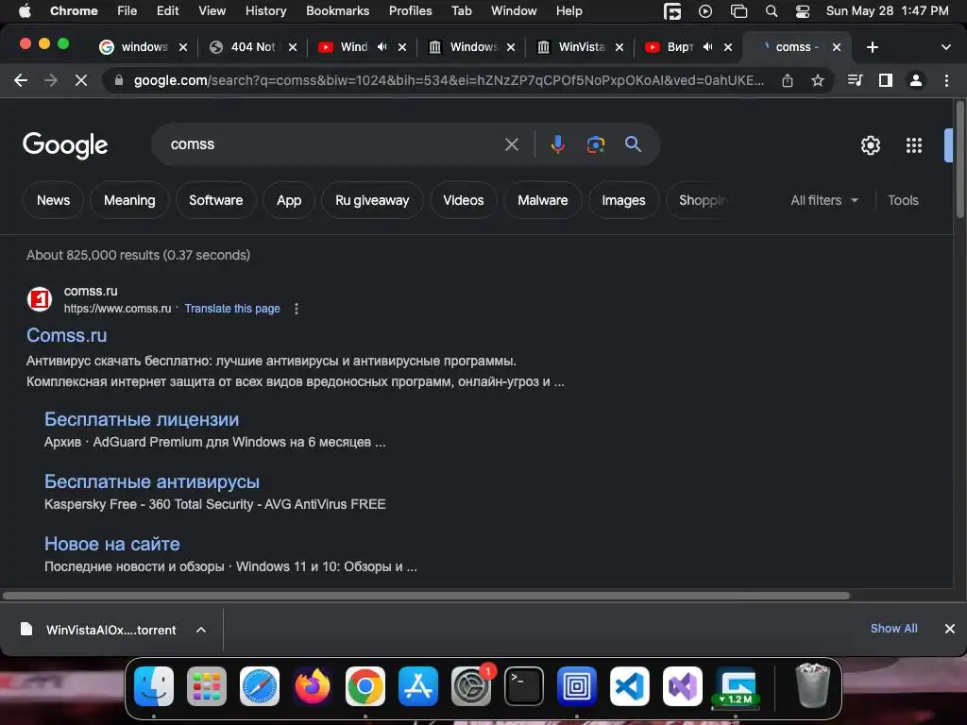
Task: Mute the Wind YouTube tab
Action: pos(382,47)
